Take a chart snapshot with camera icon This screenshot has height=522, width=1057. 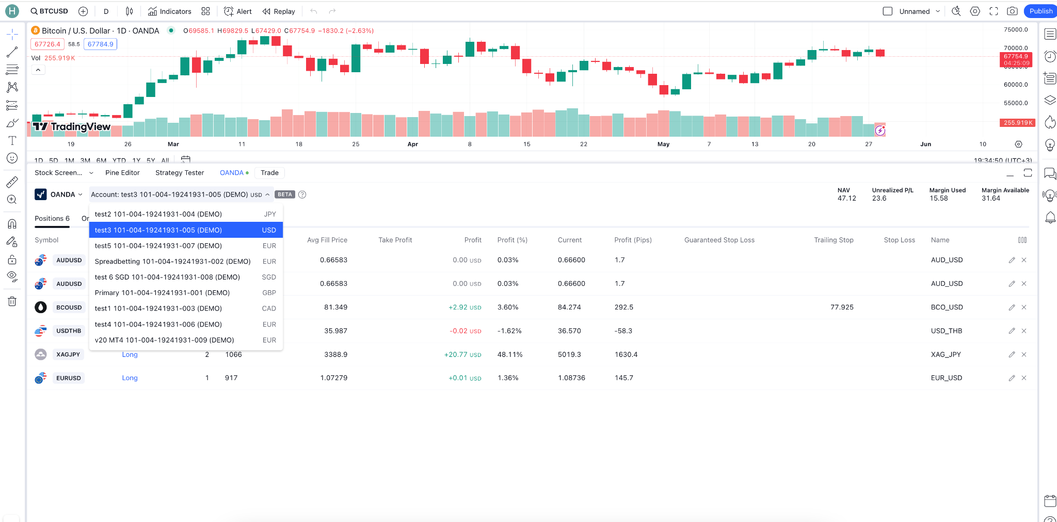[x=1012, y=11]
